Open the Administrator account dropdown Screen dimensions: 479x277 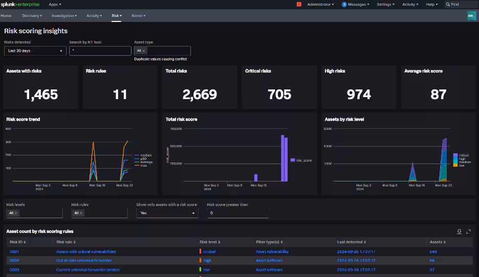[320, 4]
